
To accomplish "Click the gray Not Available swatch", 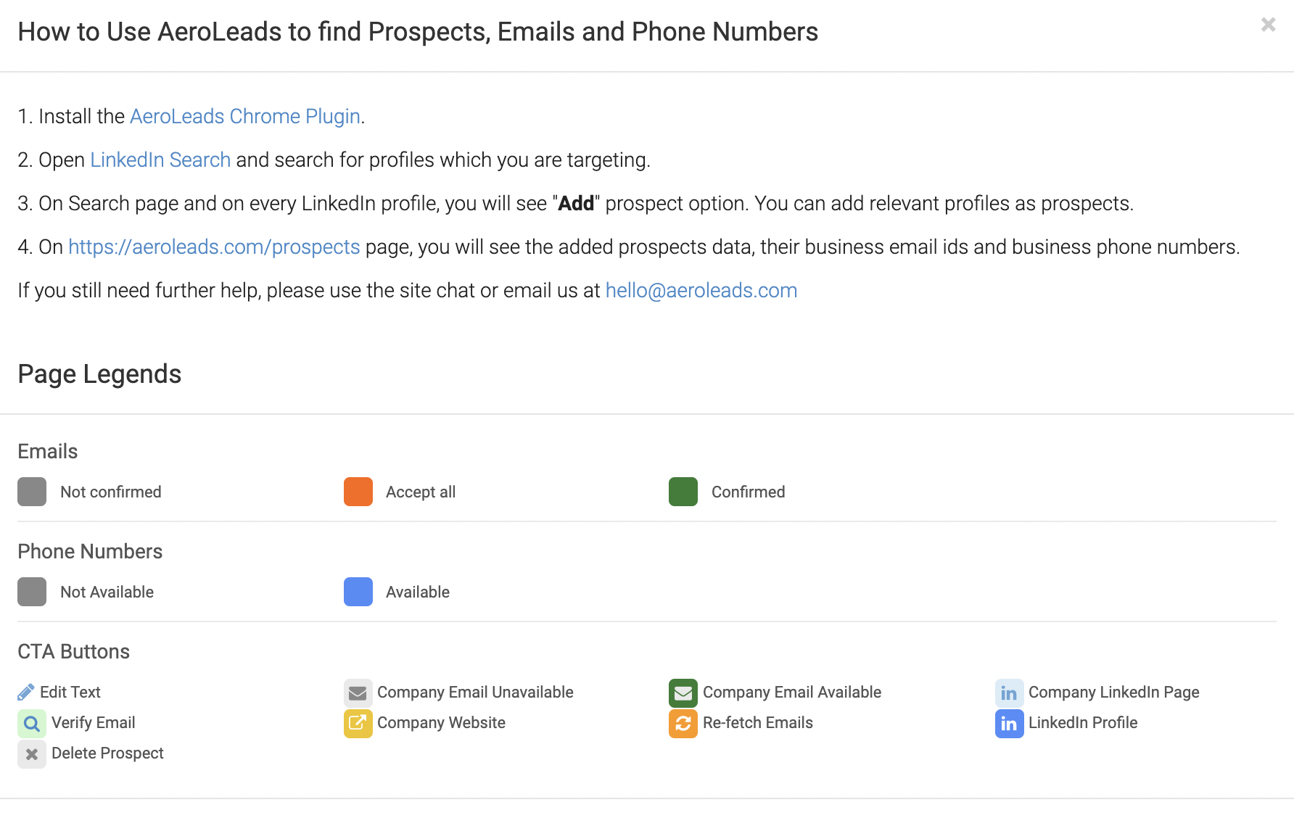I will (32, 592).
